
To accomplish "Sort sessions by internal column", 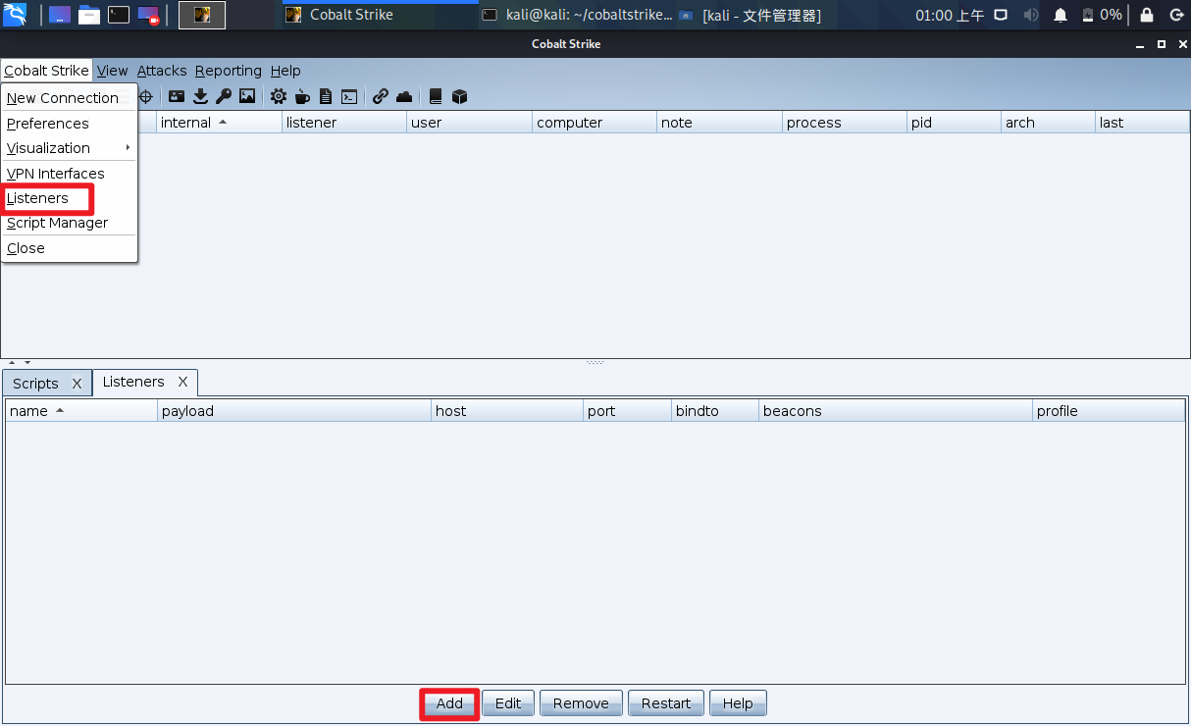I will (219, 123).
